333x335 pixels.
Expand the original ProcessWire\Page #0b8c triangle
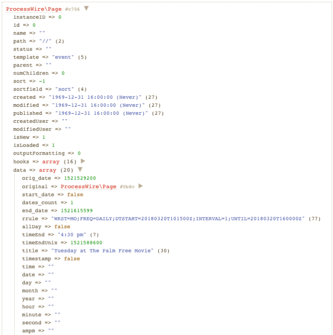141,186
